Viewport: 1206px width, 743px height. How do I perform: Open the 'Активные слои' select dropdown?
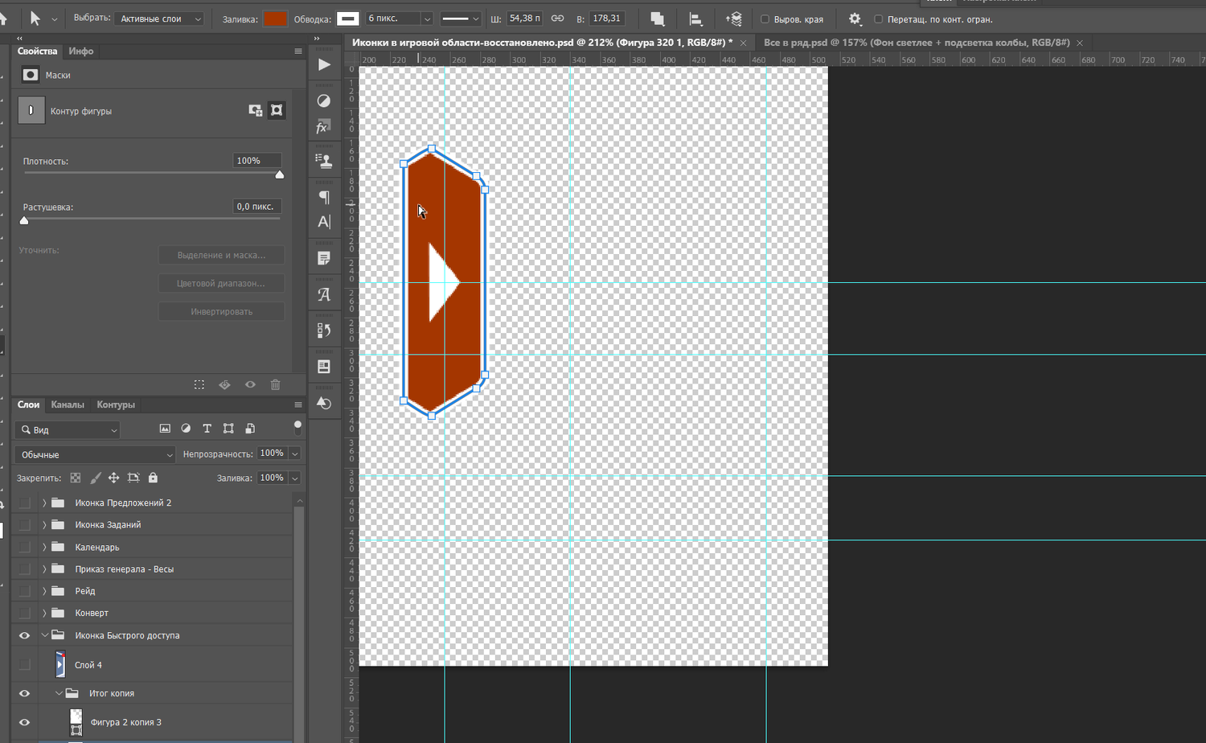pos(159,18)
